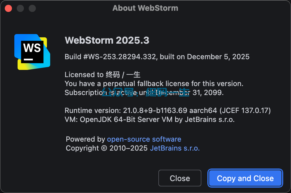Click the greyed-out minimize window button
Viewport: 291px width, 193px height.
point(20,8)
